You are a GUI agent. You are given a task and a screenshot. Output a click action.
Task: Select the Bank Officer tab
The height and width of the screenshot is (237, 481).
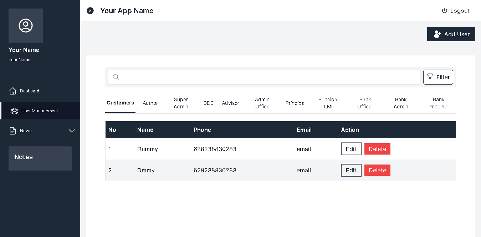pyautogui.click(x=365, y=103)
